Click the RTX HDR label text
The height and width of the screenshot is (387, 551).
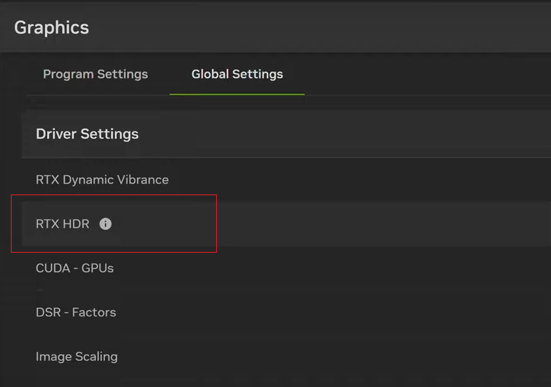(x=62, y=224)
